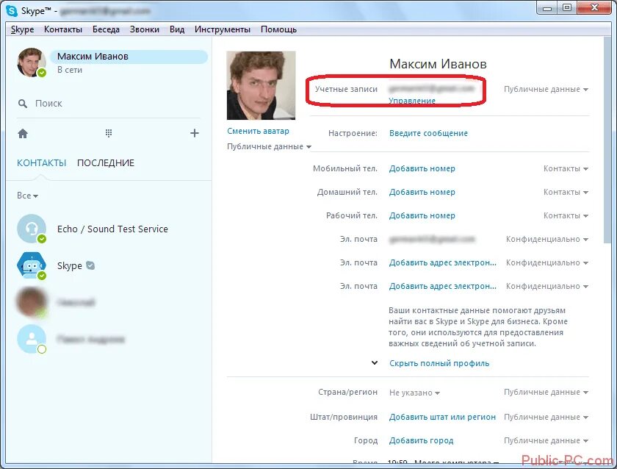Open Публичные данные dropdown next to Учетные записи
This screenshot has height=469, width=617.
tap(546, 90)
